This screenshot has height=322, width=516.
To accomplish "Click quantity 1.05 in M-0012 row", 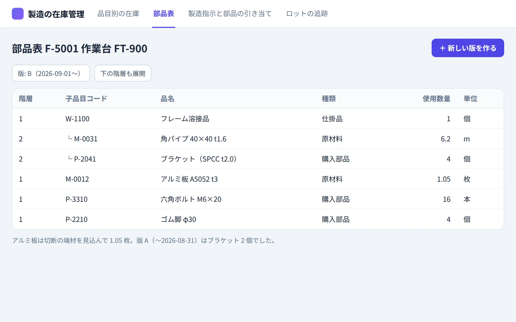I will [444, 179].
